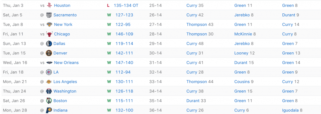This screenshot has width=321, height=114.
Task: Click the Sacramento Kings team logo
Action: tap(49, 15)
